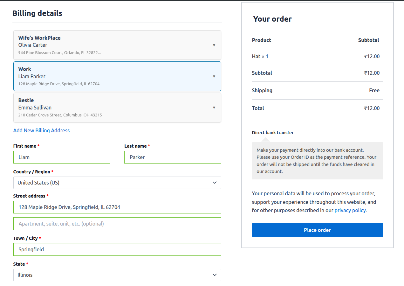Click the Bestie address card arrow
404x286 pixels.
(214, 108)
